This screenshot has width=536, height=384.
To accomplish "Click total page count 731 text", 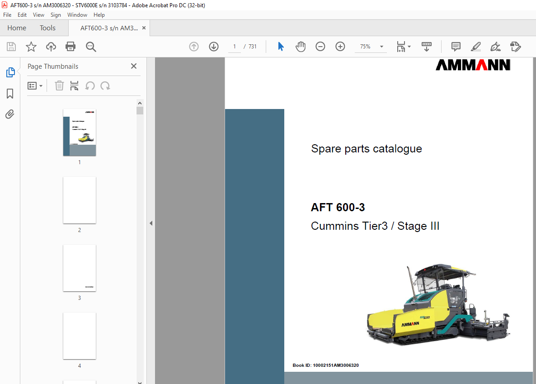I will pyautogui.click(x=252, y=47).
